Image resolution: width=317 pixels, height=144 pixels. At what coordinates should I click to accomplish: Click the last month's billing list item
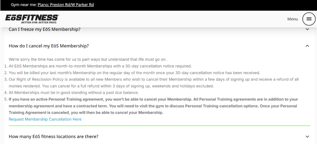click(134, 73)
